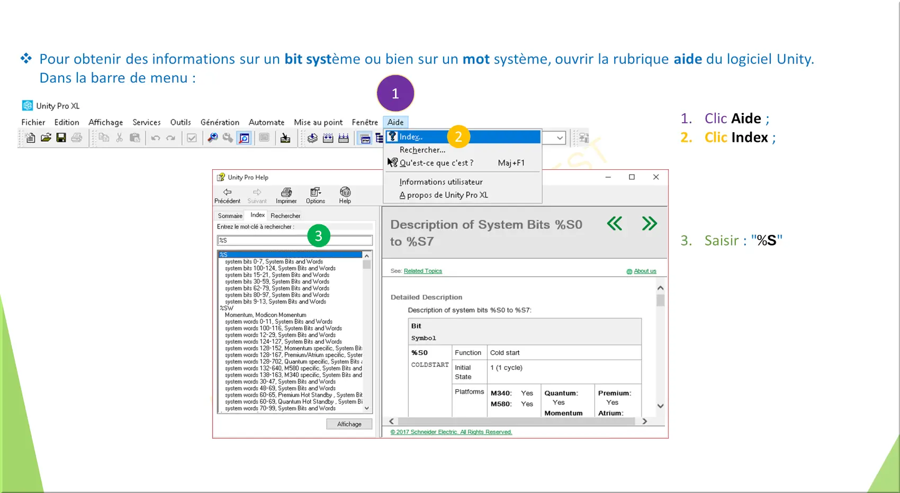Switch to the Sommaire tab
The width and height of the screenshot is (900, 493).
(230, 216)
